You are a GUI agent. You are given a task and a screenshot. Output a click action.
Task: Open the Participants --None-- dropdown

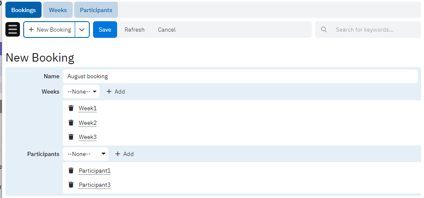(86, 154)
